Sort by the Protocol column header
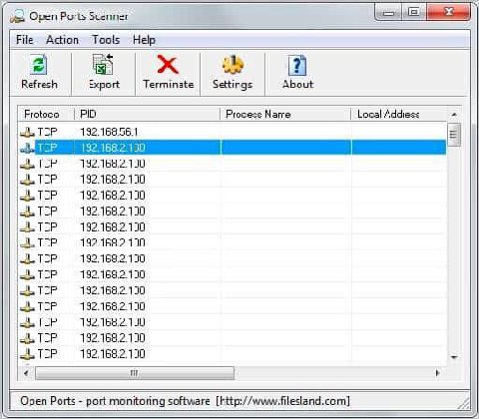 click(x=46, y=114)
